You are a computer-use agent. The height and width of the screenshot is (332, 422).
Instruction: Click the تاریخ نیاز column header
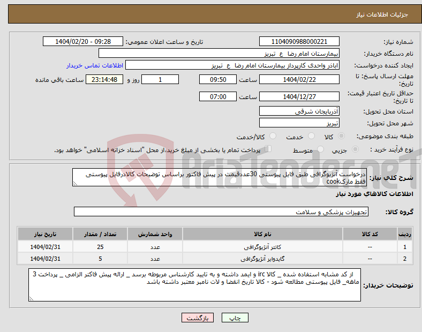tap(45, 234)
